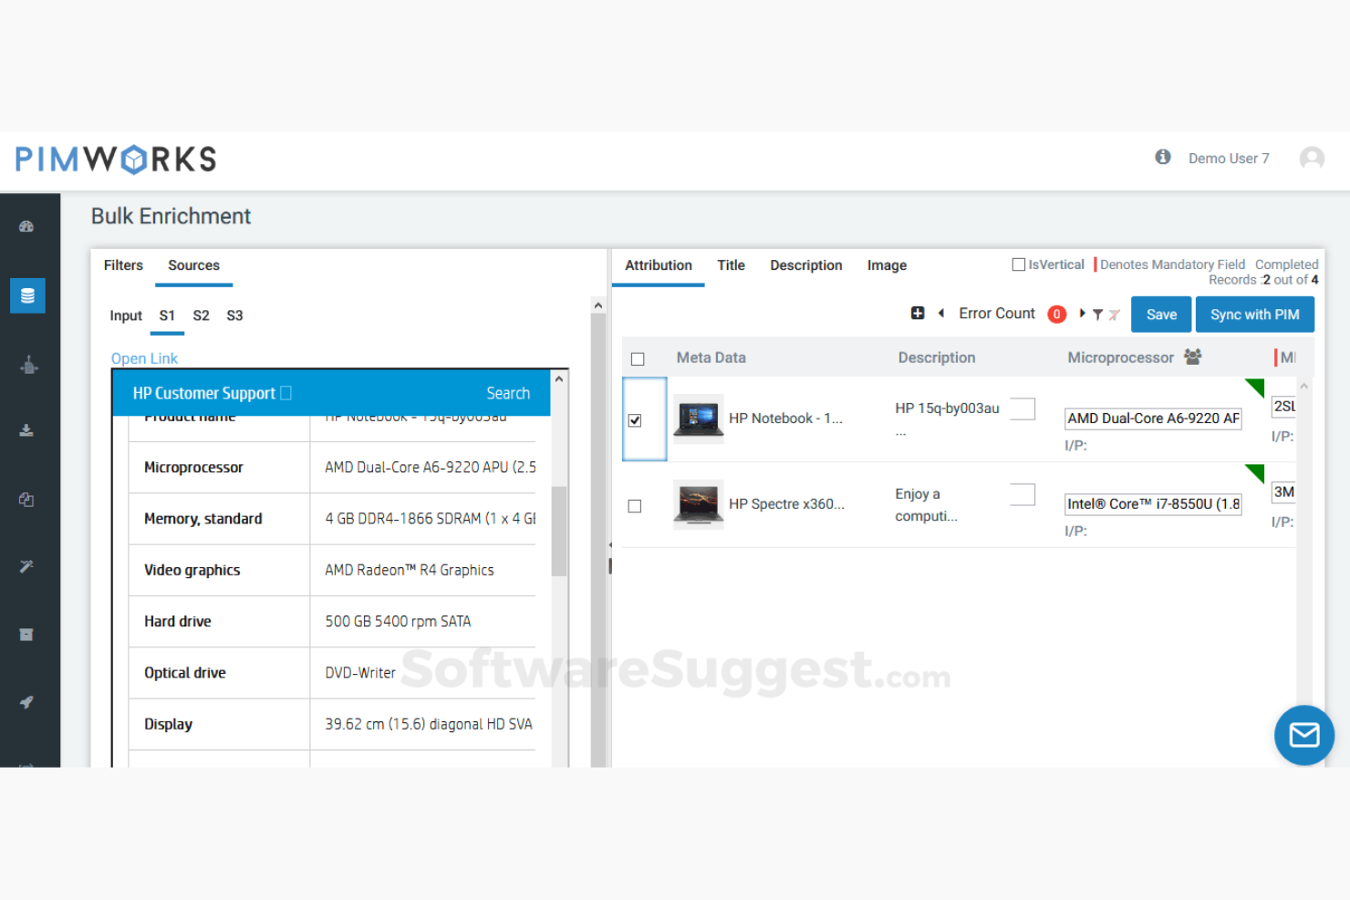Apply the filter funnel icon

coord(1097,315)
